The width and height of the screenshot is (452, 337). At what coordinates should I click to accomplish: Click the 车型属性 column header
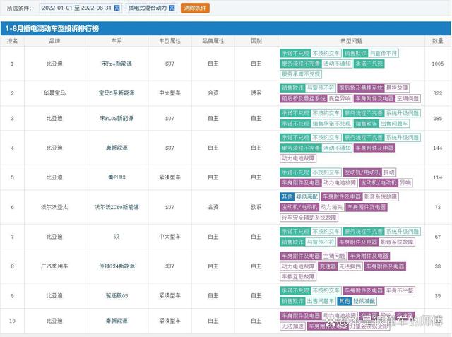(x=169, y=41)
